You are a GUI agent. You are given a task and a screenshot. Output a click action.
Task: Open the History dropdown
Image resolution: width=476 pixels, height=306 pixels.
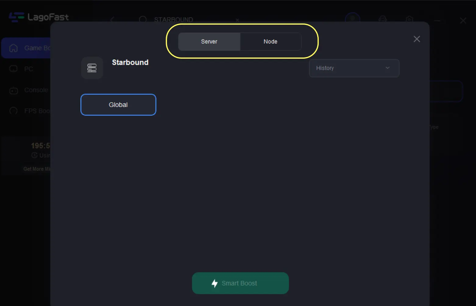point(354,68)
